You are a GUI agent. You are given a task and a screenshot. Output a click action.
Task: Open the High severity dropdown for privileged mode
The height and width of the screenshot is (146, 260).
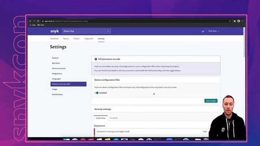pyautogui.click(x=205, y=131)
